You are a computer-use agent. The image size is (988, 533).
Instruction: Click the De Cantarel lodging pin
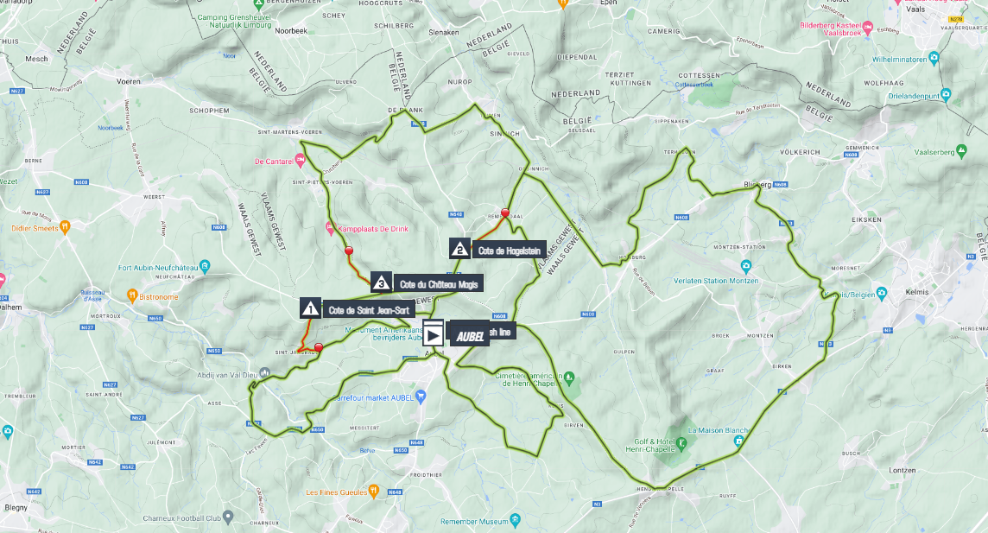[300, 162]
